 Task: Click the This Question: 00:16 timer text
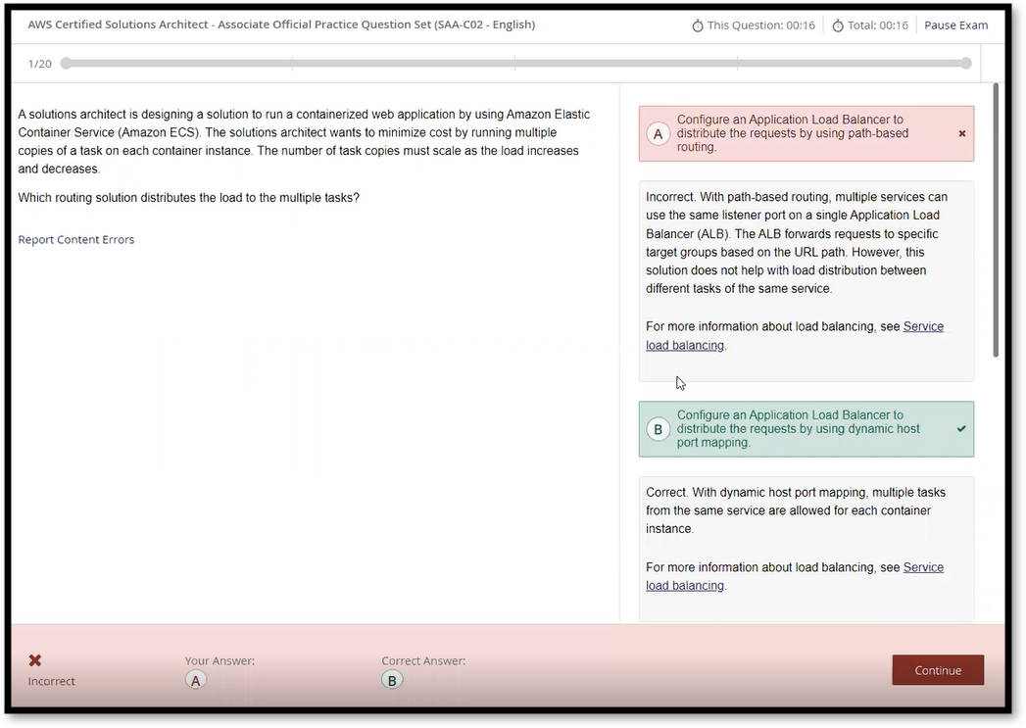761,25
